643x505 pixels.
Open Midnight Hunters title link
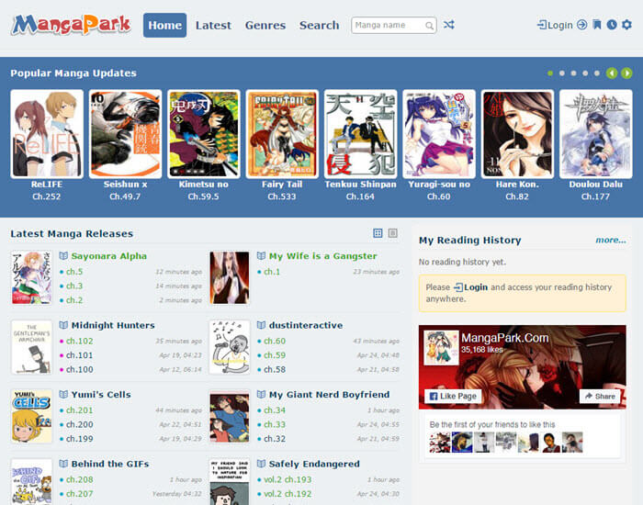point(113,325)
